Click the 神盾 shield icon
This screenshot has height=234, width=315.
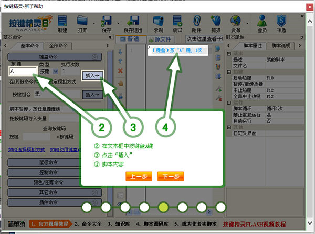[x=281, y=24]
